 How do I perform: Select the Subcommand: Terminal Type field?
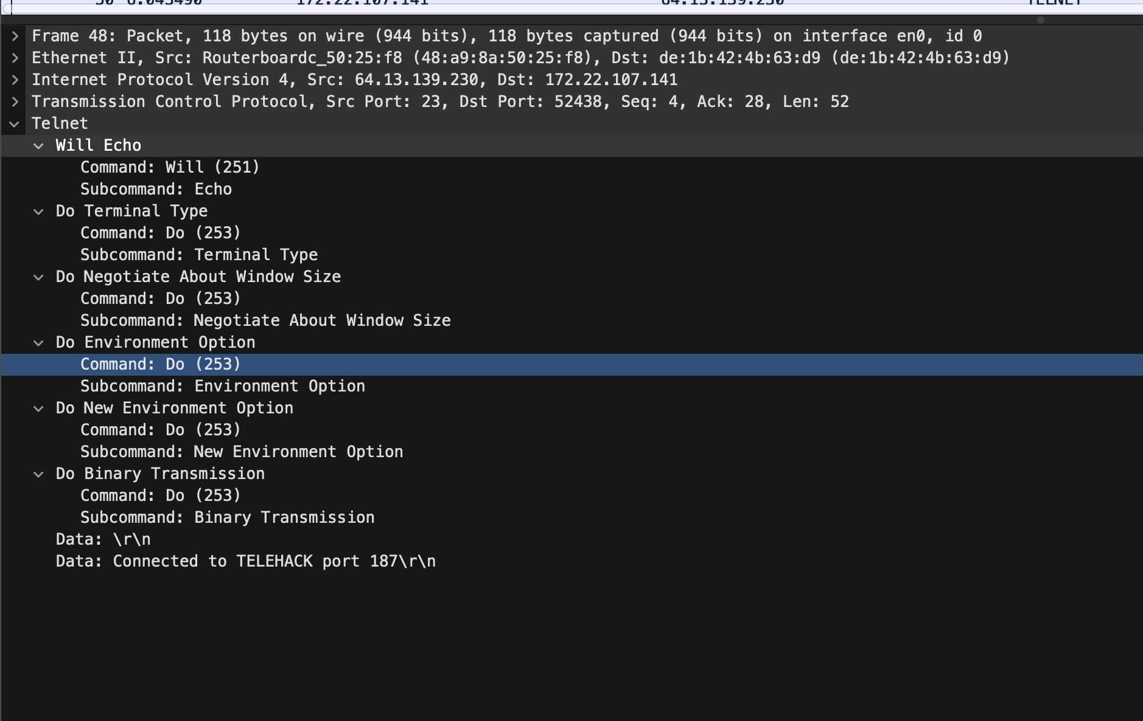pyautogui.click(x=199, y=255)
